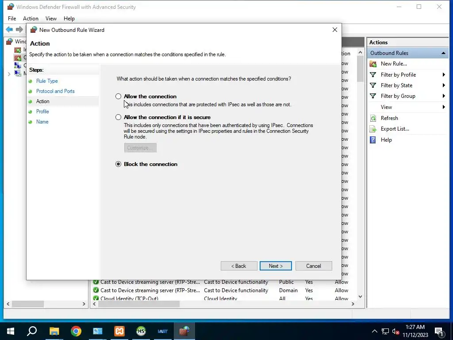453x340 pixels.
Task: Cancel the New Outbound Rule Wizard
Action: pos(314,266)
